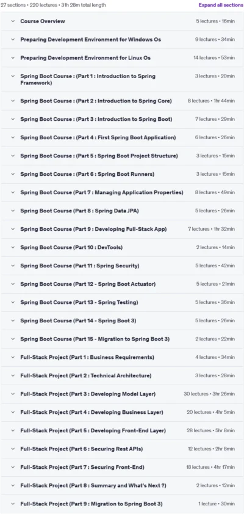The image size is (244, 514).
Task: Open Part 9 Developing Full-Stack App section
Action: coord(122,229)
